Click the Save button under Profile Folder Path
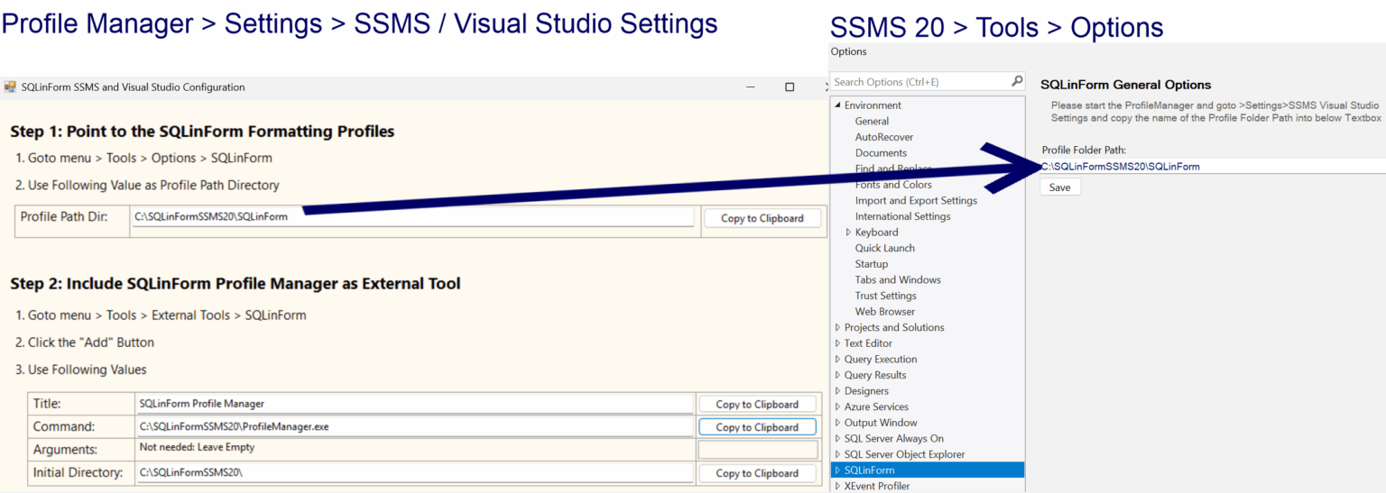The height and width of the screenshot is (493, 1386). click(1059, 187)
